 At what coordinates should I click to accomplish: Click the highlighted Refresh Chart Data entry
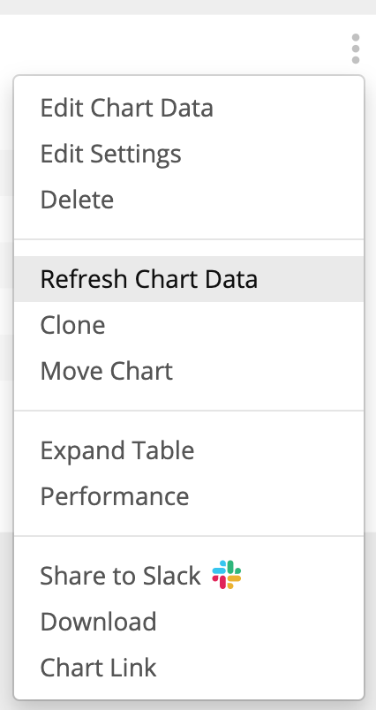[x=189, y=279]
